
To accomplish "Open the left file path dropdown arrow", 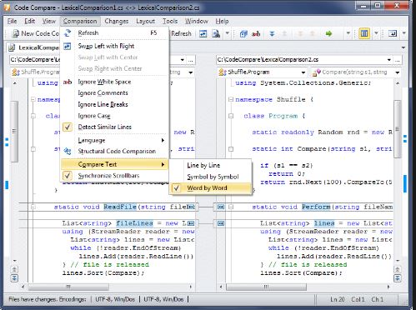I will click(x=182, y=60).
